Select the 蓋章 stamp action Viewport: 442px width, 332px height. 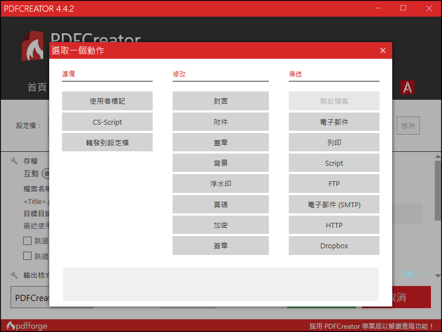point(220,142)
